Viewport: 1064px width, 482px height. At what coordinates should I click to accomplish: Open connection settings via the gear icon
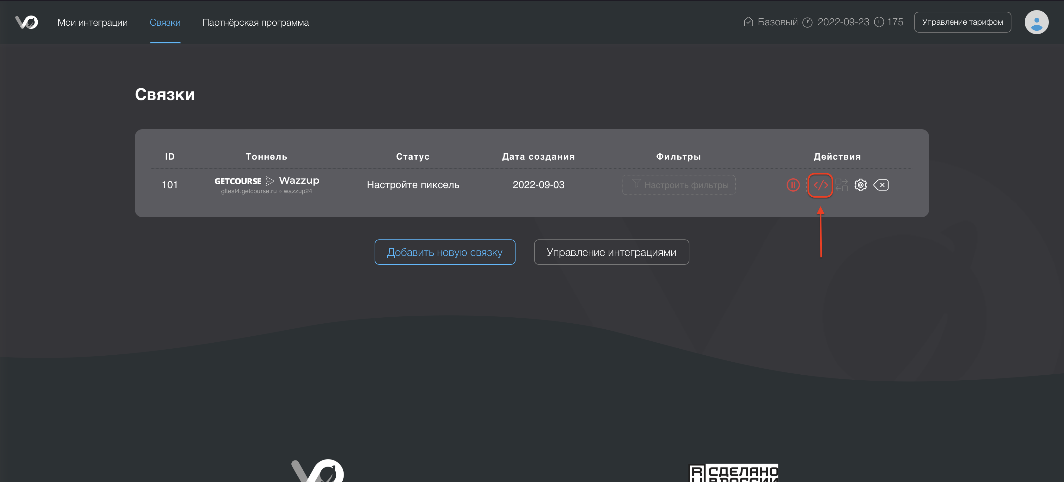coord(860,185)
